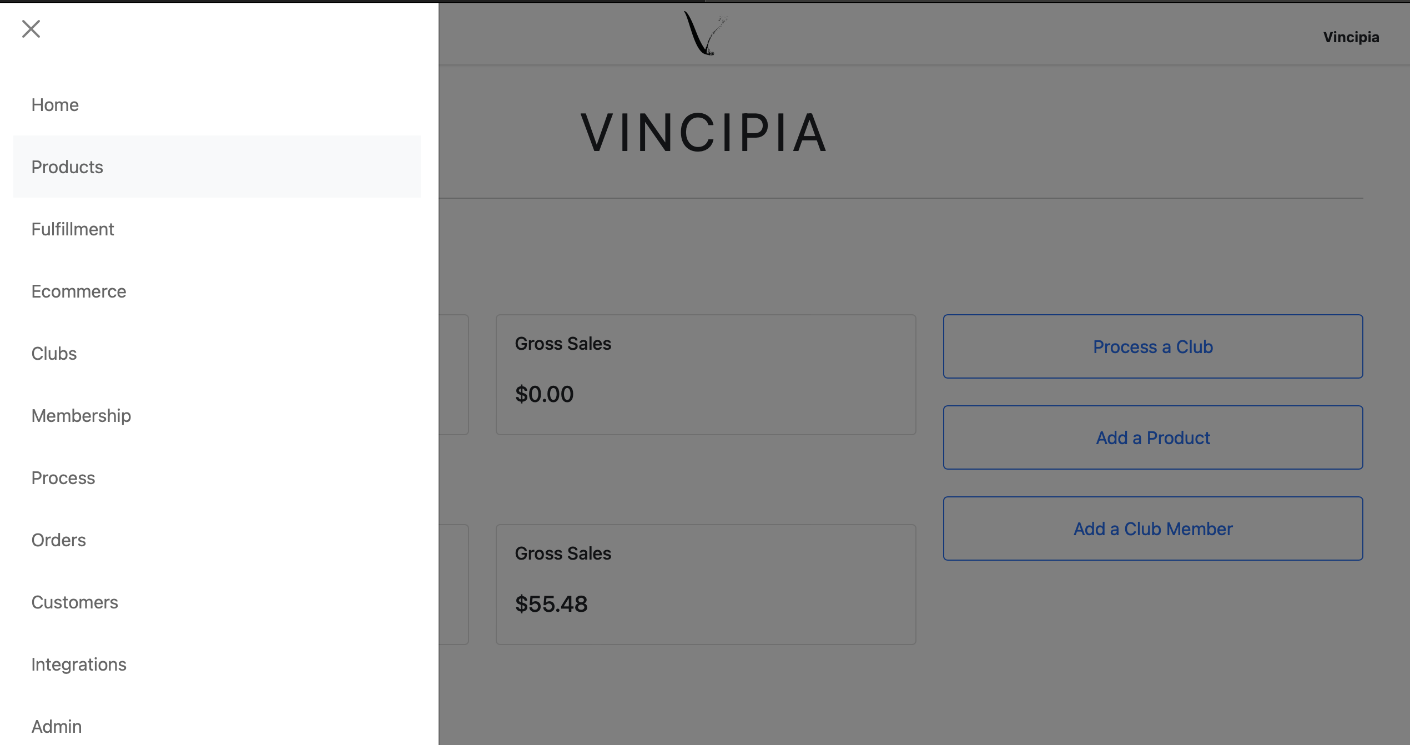Open the Admin menu item

pos(217,726)
